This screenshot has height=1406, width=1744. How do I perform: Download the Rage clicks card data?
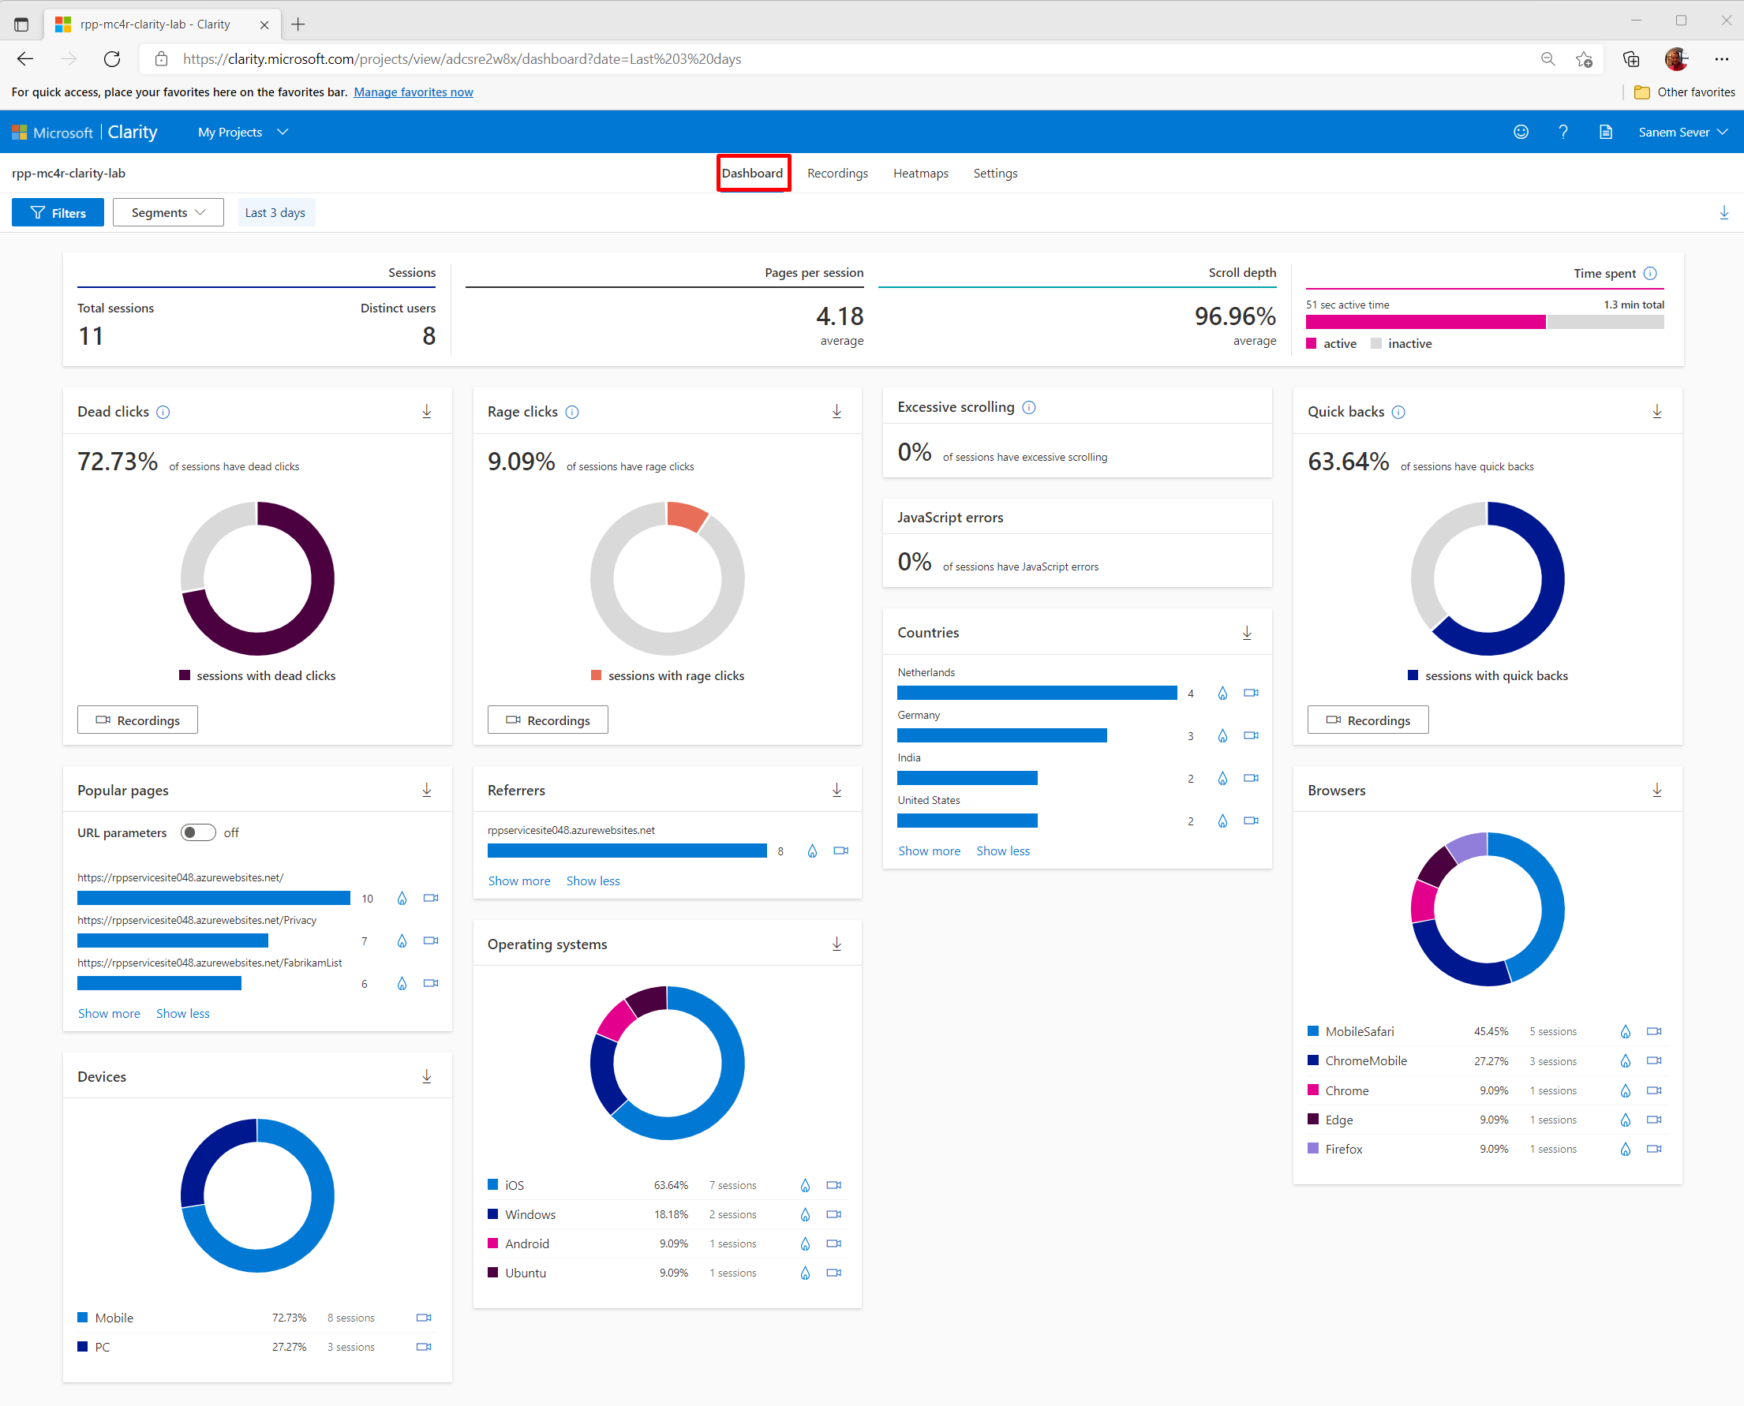[836, 411]
